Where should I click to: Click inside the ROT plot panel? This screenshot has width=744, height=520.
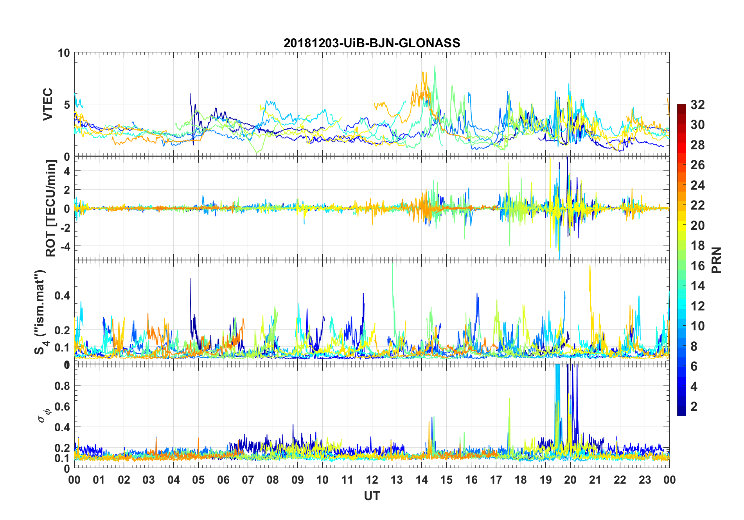pyautogui.click(x=372, y=208)
